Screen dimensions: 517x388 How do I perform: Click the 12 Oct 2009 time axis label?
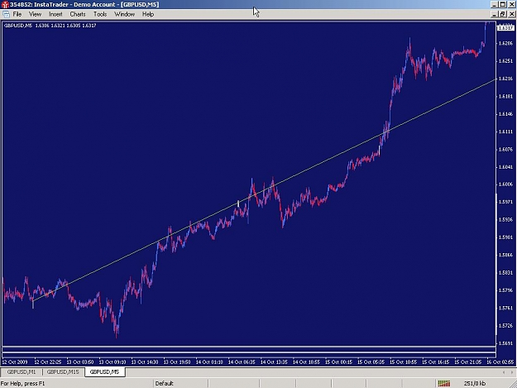15,362
